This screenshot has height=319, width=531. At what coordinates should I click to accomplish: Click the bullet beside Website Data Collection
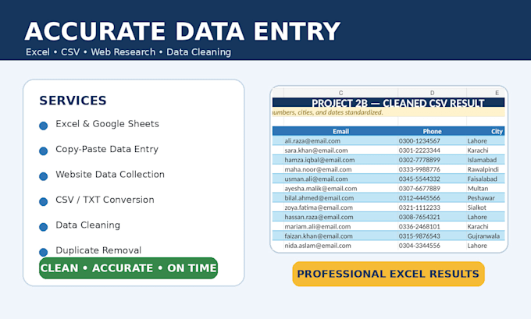tap(44, 176)
